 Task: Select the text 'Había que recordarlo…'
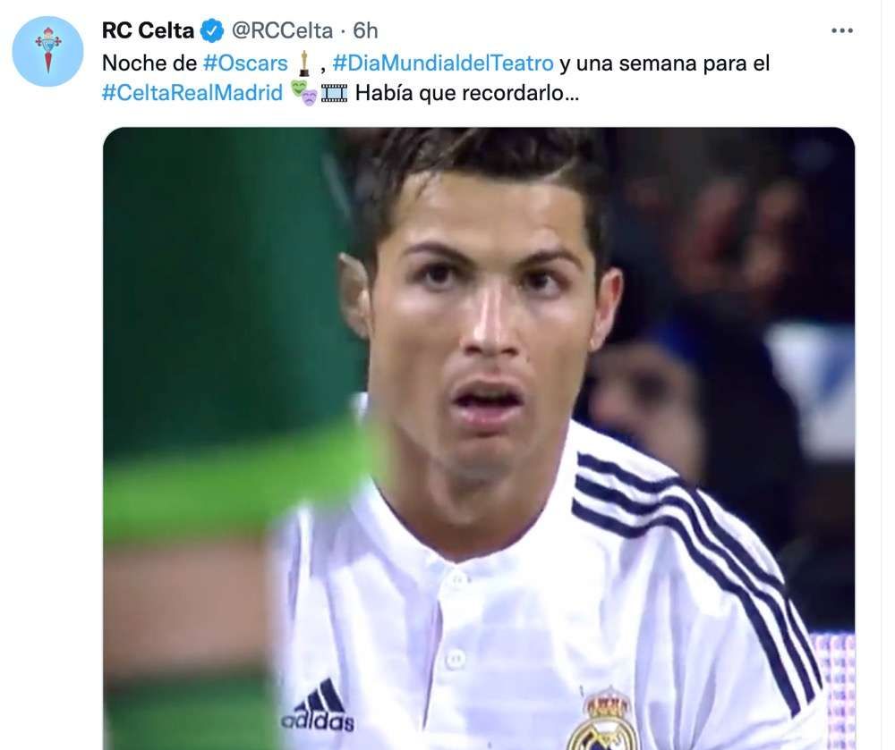[x=467, y=93]
